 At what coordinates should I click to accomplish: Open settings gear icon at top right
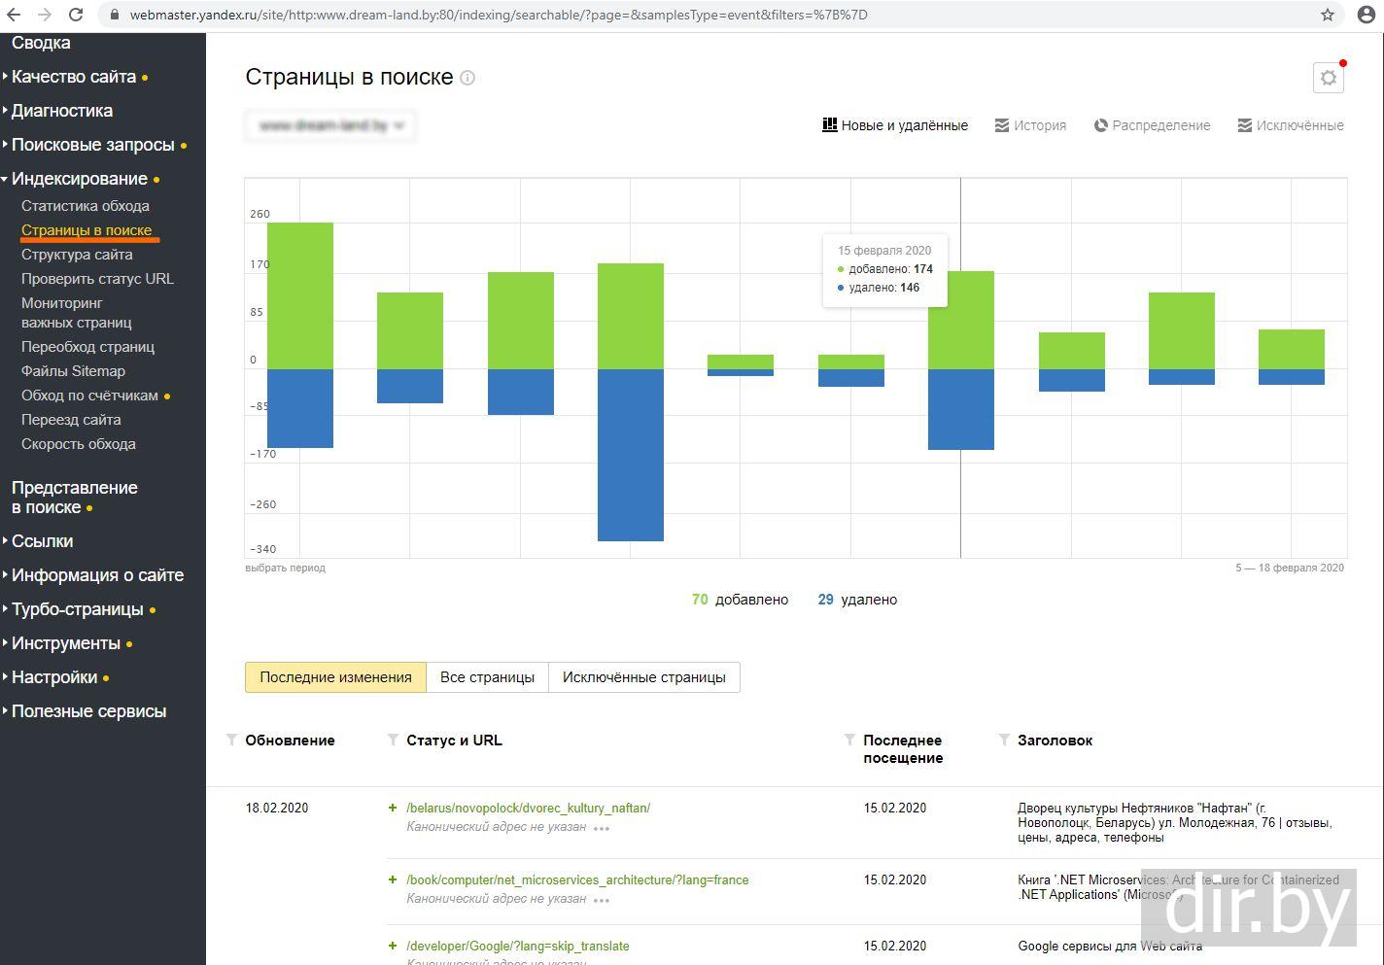1328,79
